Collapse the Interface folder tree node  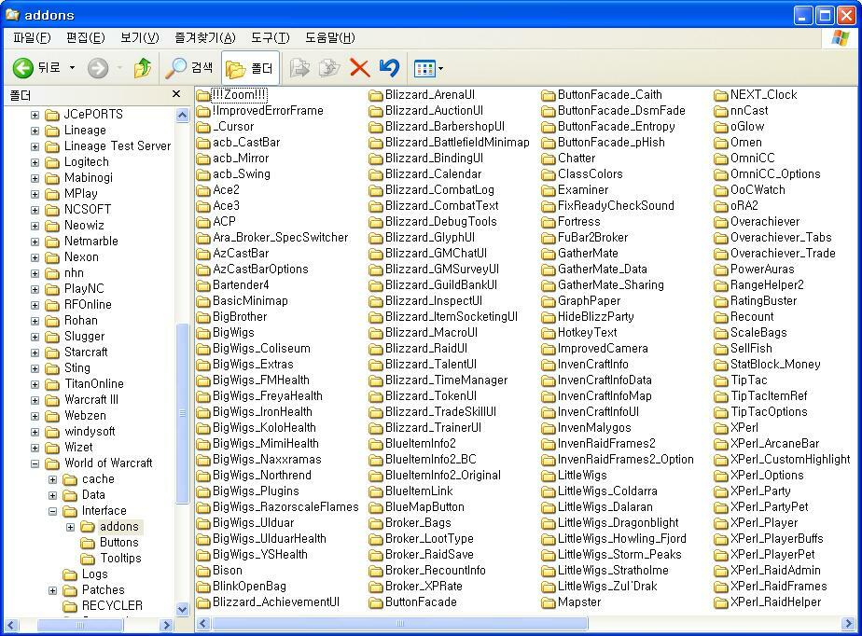tap(53, 511)
